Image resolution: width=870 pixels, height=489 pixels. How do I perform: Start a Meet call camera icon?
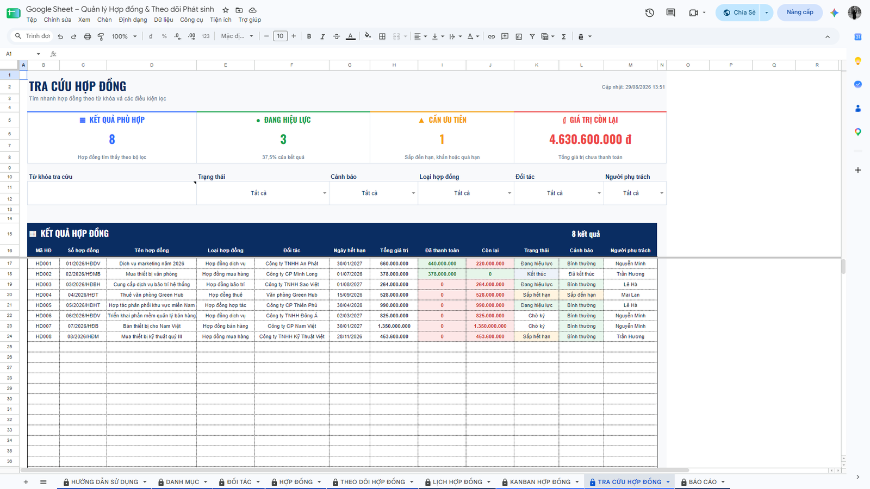click(x=693, y=12)
